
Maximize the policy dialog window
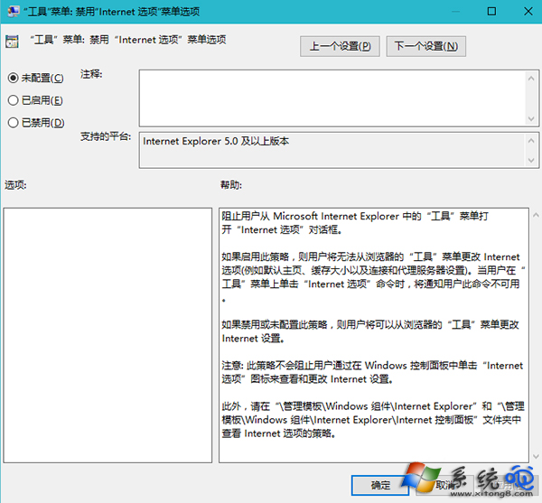coord(491,12)
